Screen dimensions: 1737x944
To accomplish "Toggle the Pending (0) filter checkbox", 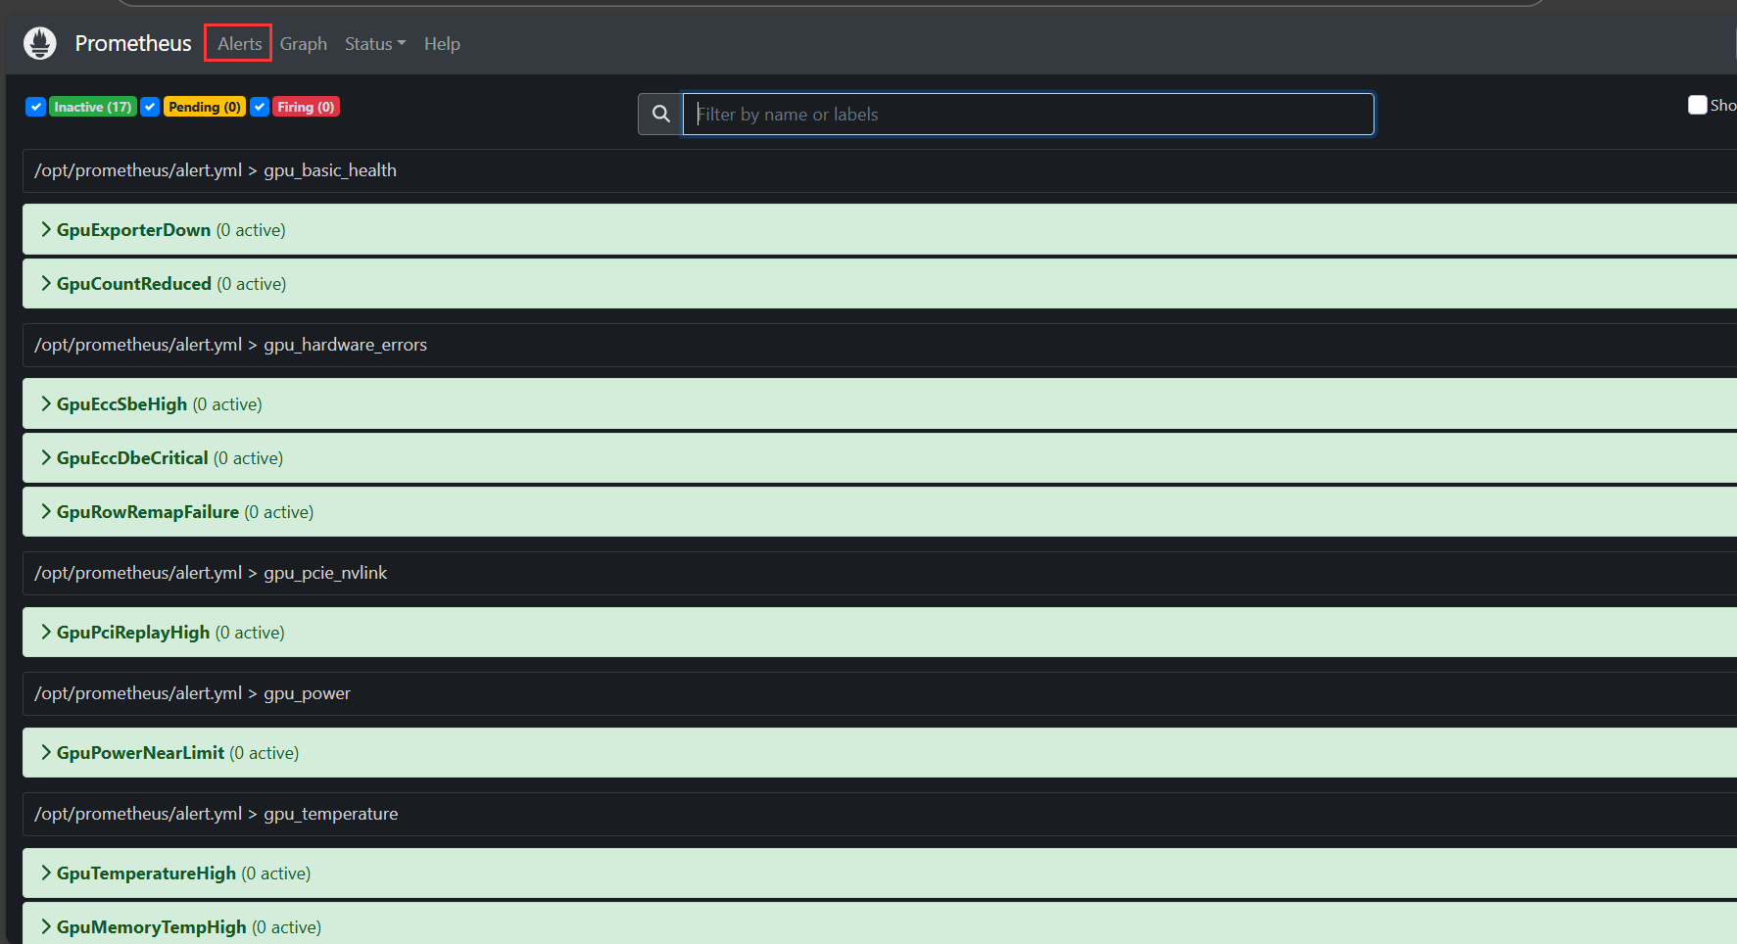I will click(150, 107).
